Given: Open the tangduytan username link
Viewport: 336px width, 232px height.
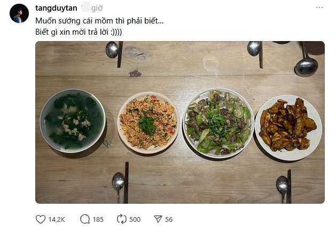Looking at the screenshot, I should pos(56,8).
